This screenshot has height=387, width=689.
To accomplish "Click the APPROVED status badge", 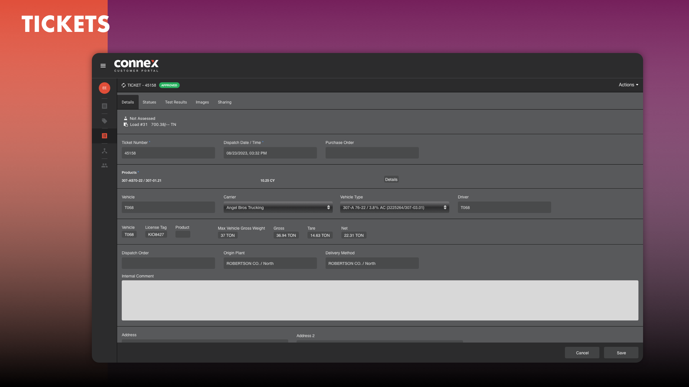I will (x=169, y=85).
